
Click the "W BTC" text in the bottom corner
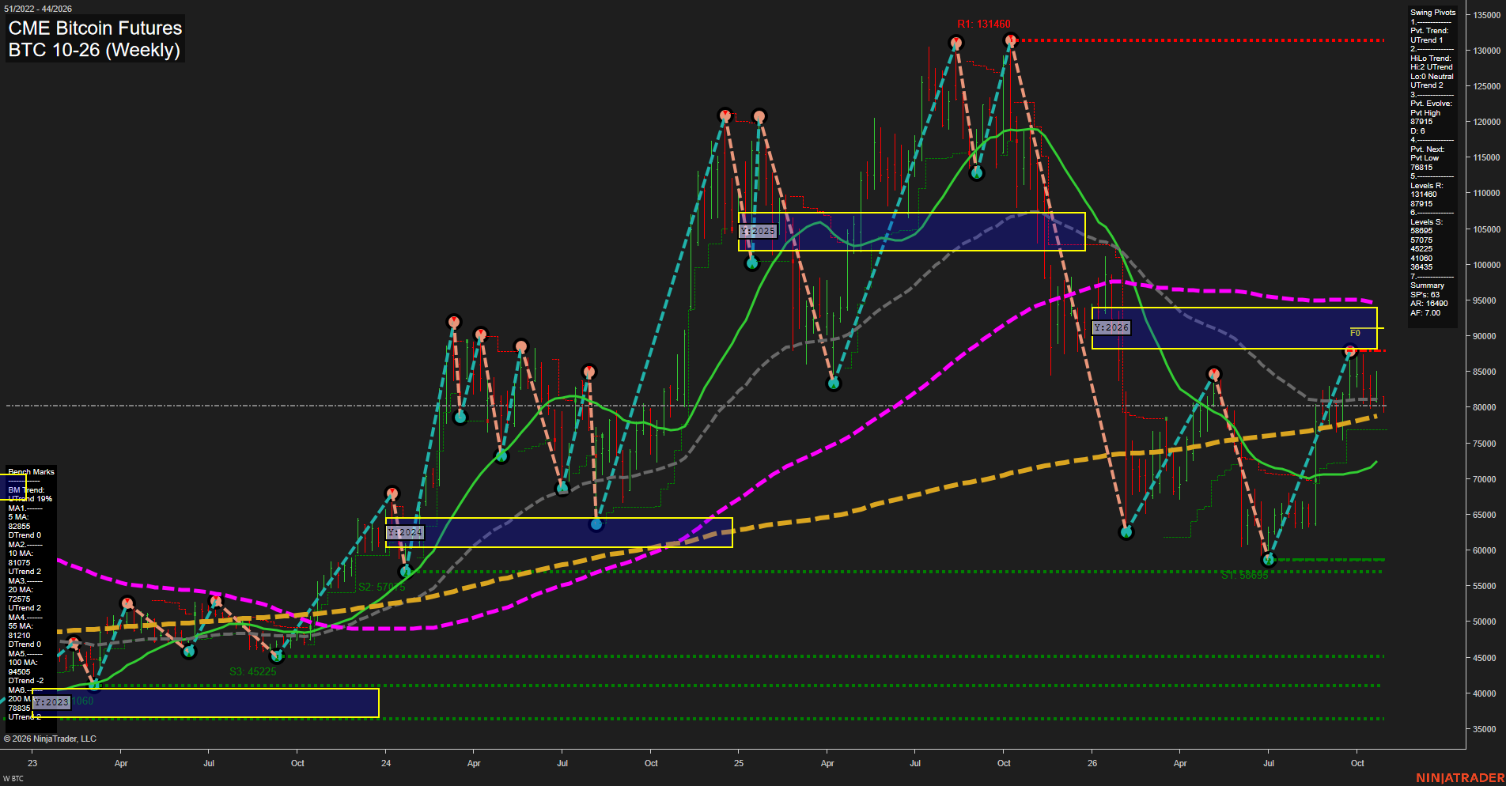tap(13, 779)
